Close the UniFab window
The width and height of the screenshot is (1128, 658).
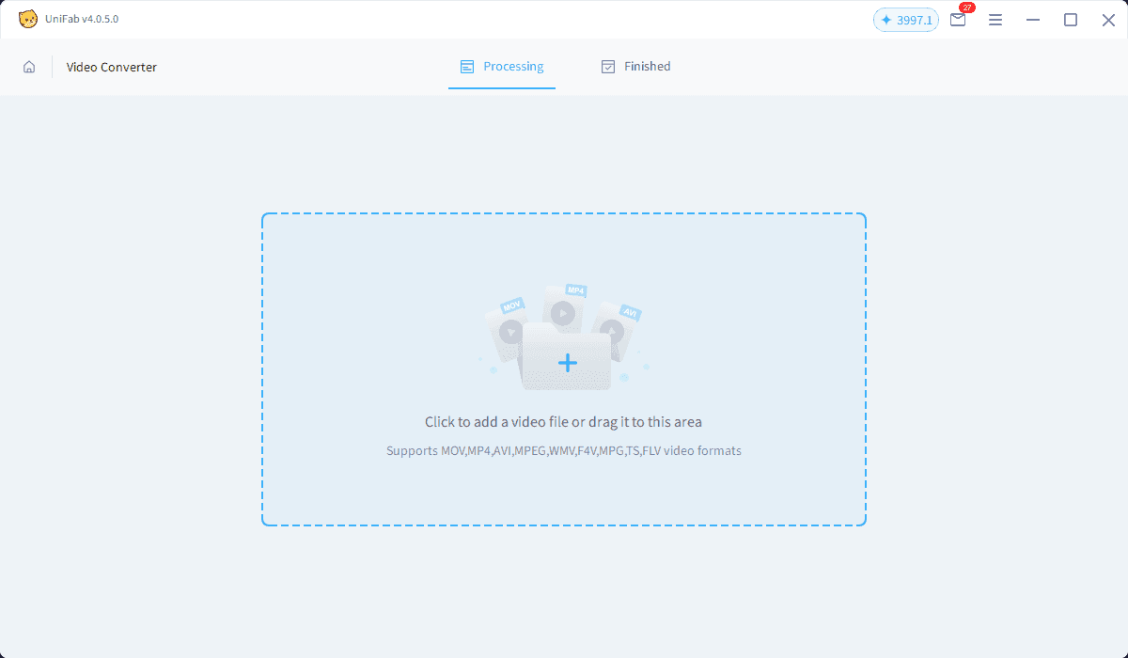tap(1108, 20)
